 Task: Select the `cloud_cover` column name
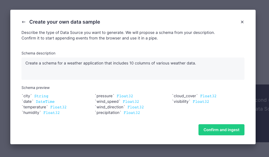click(x=185, y=96)
